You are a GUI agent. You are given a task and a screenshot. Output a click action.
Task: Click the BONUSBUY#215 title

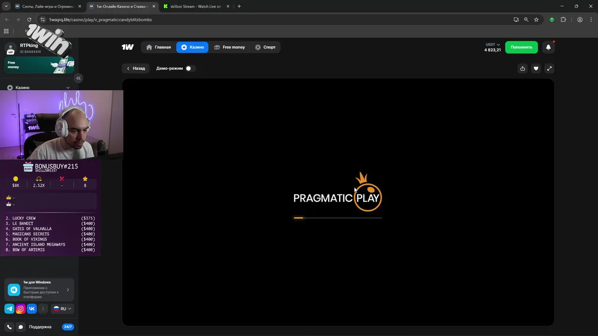(57, 167)
